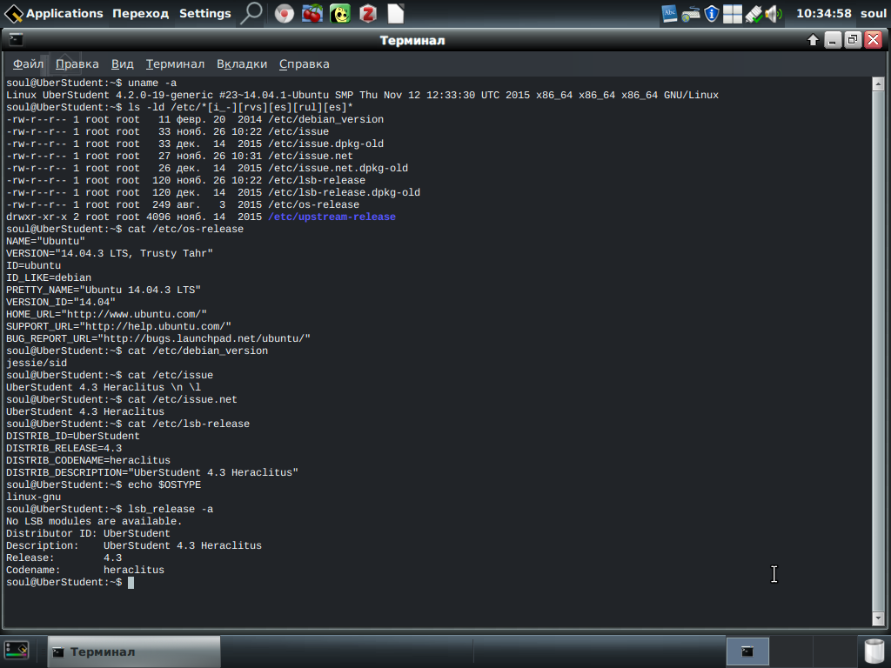The height and width of the screenshot is (668, 891).
Task: Click the keyboard-and-globe tray icon
Action: (690, 14)
